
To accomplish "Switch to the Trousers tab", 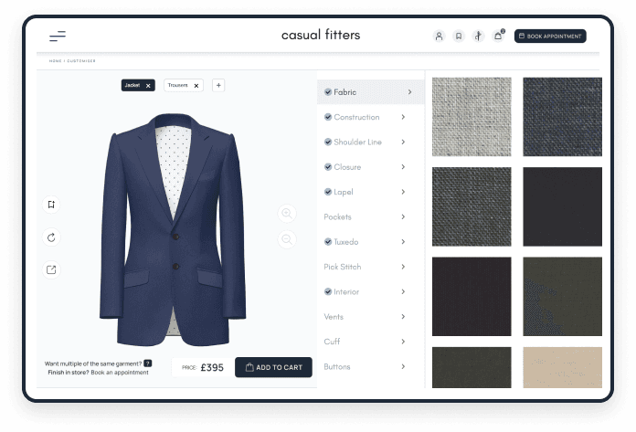I will (178, 85).
